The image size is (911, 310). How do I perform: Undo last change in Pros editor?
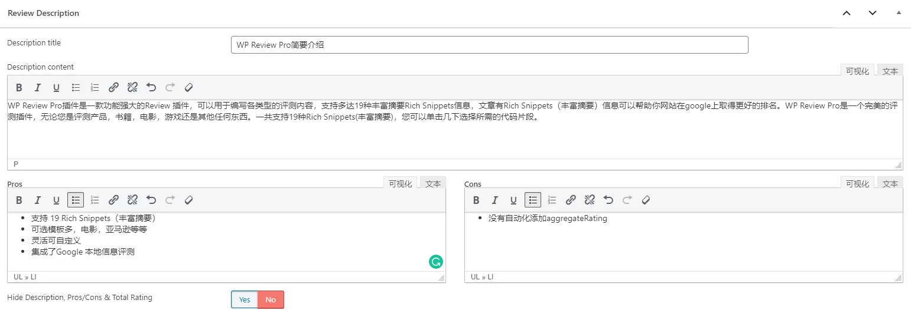[151, 200]
